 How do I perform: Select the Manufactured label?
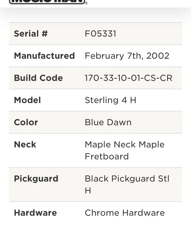point(44,56)
